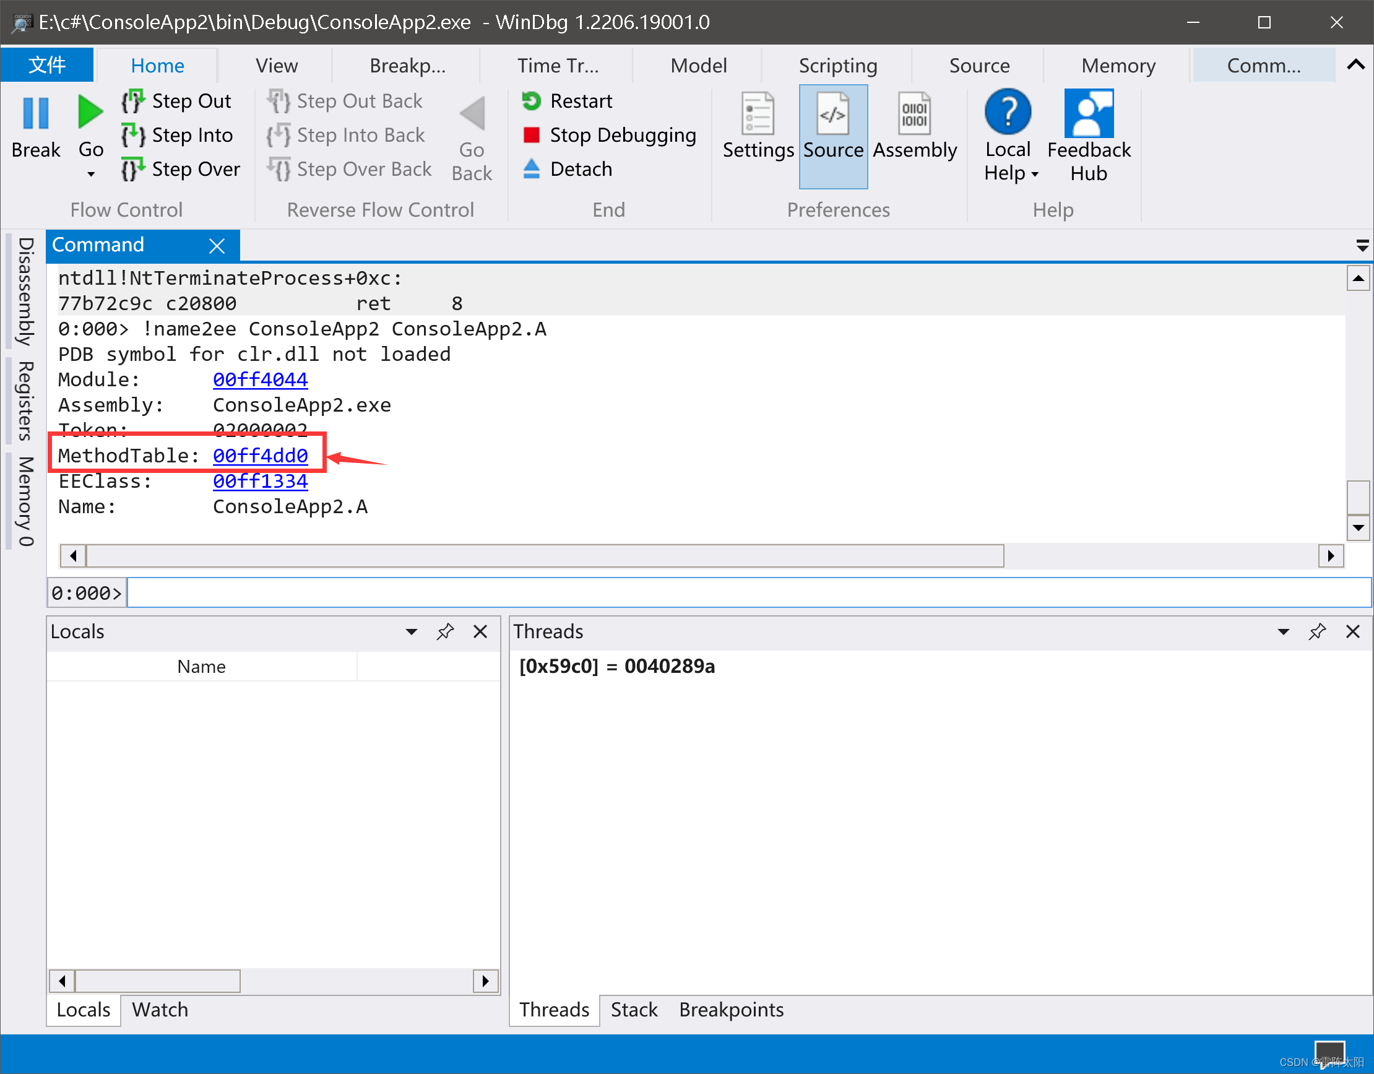Image resolution: width=1374 pixels, height=1074 pixels.
Task: Collapse the ribbon with the chevron
Action: [1356, 65]
